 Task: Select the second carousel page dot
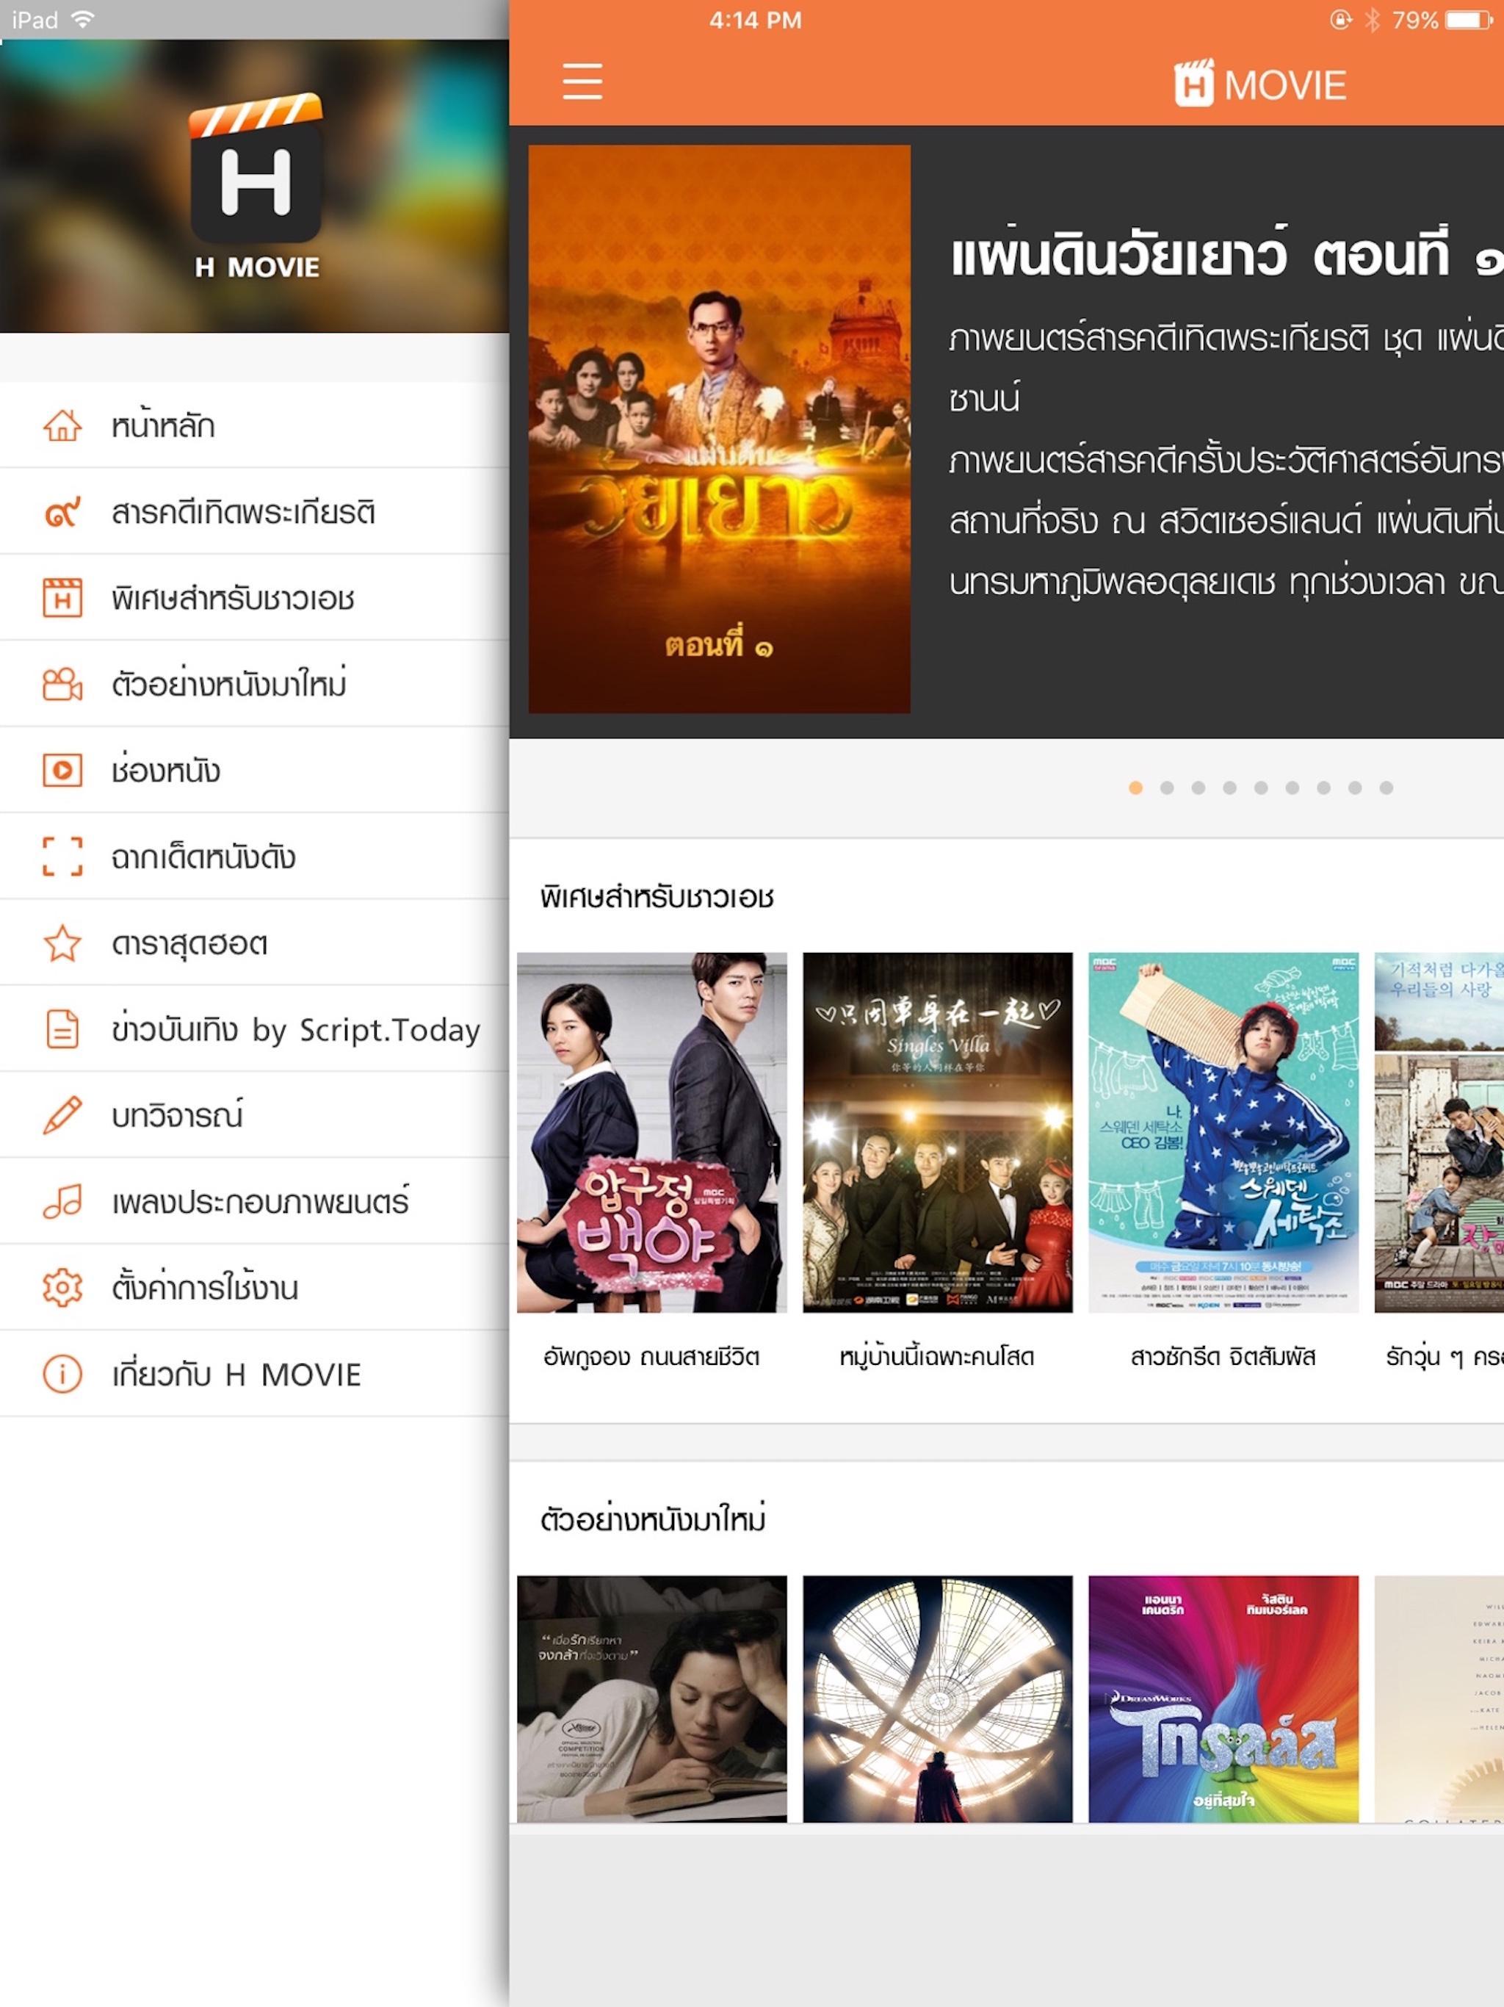point(1166,788)
